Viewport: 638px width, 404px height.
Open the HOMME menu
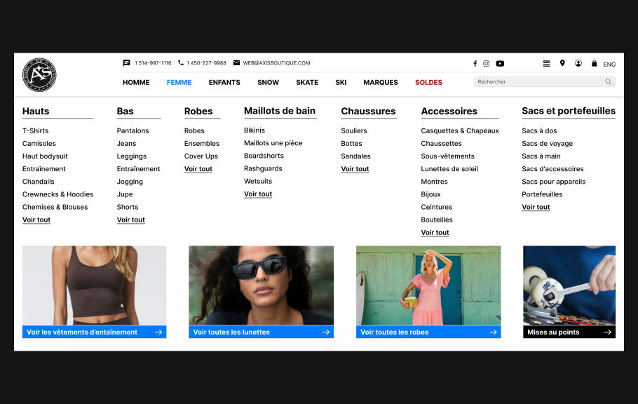tap(136, 82)
